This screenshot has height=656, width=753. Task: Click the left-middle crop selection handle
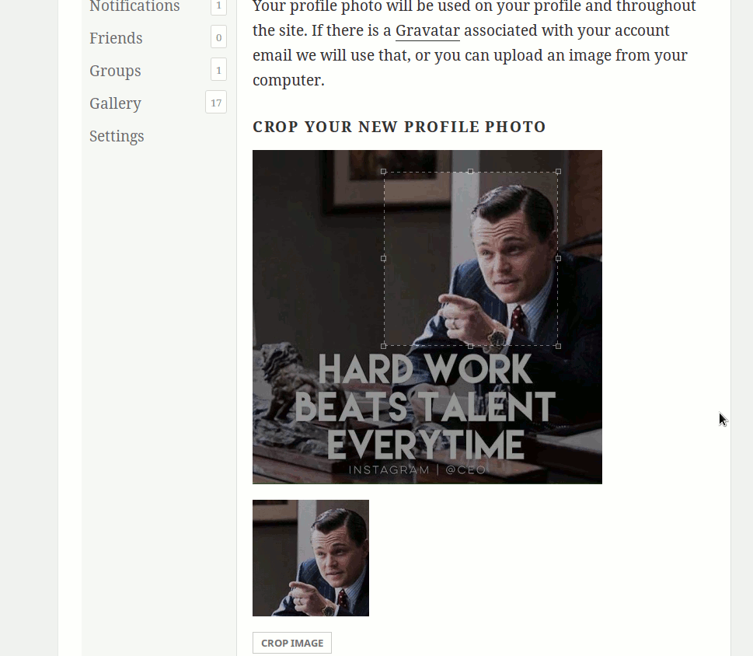pyautogui.click(x=383, y=258)
